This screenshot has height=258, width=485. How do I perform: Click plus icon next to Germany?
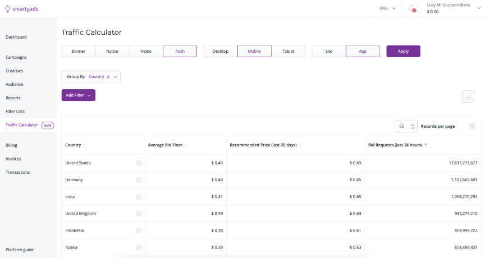pos(139,180)
